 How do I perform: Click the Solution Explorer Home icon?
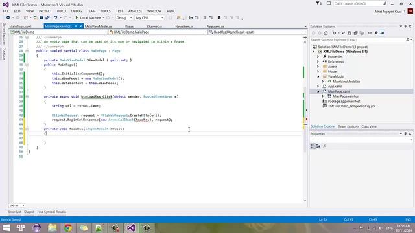tap(326, 33)
